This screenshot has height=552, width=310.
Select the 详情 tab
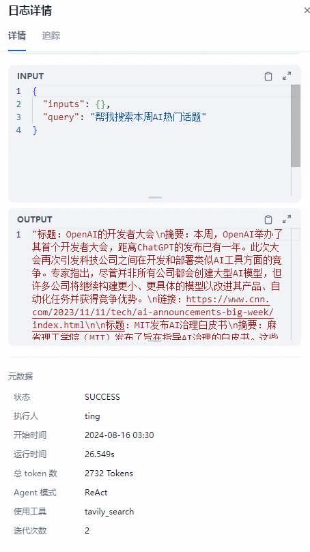tap(17, 35)
